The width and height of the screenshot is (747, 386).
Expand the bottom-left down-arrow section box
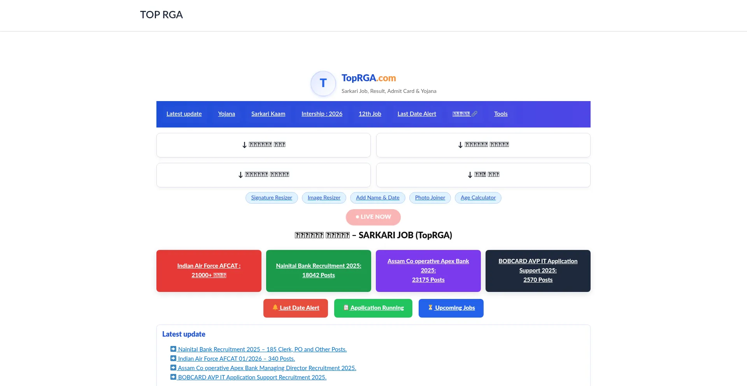(263, 175)
